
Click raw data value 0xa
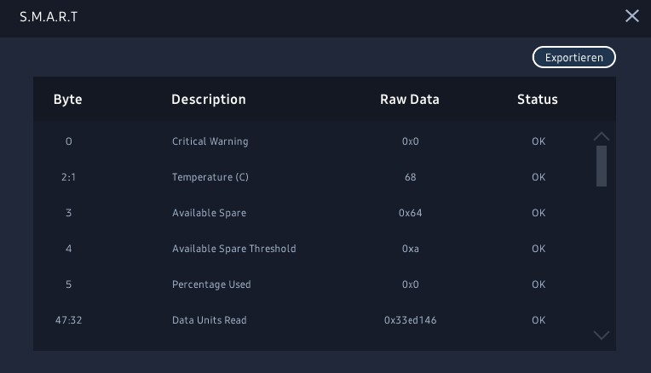[x=410, y=249]
